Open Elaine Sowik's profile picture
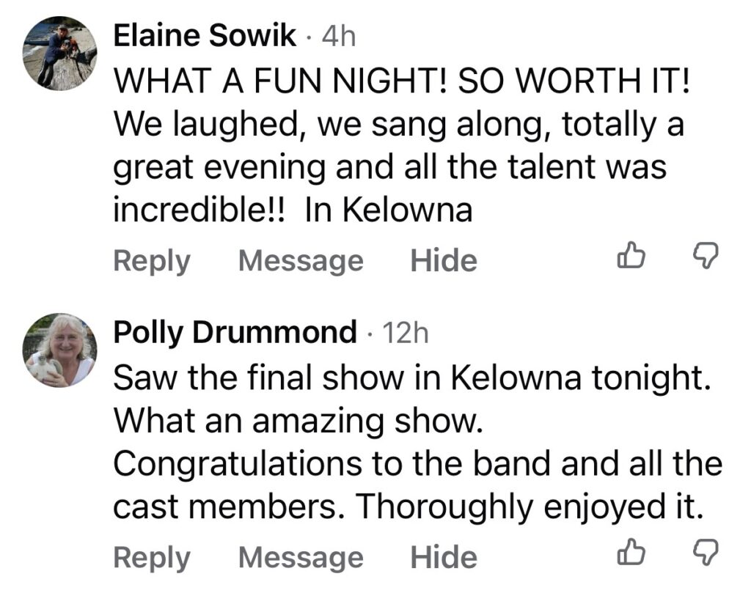 click(x=60, y=53)
